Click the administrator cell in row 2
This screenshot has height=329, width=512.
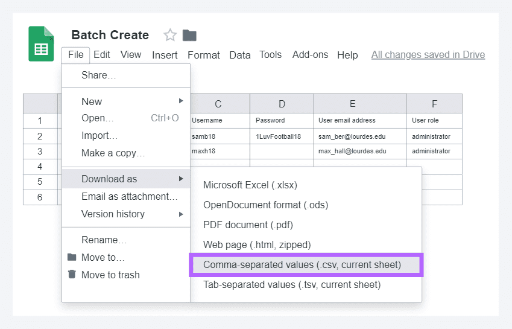[x=434, y=136]
